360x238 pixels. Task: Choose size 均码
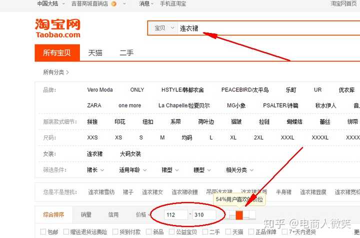point(187,137)
